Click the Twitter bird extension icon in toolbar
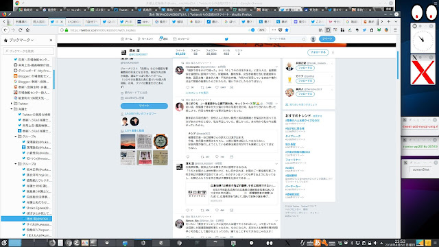Viewport: 439px width, 247px height. tap(364, 30)
